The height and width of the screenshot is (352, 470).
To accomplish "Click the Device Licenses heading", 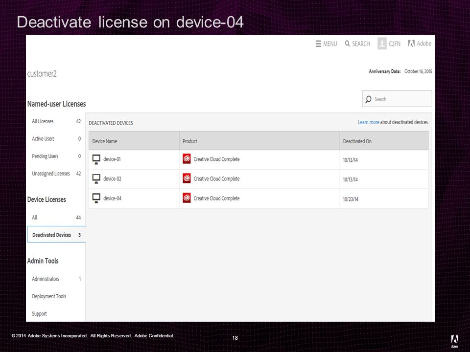I will 47,199.
